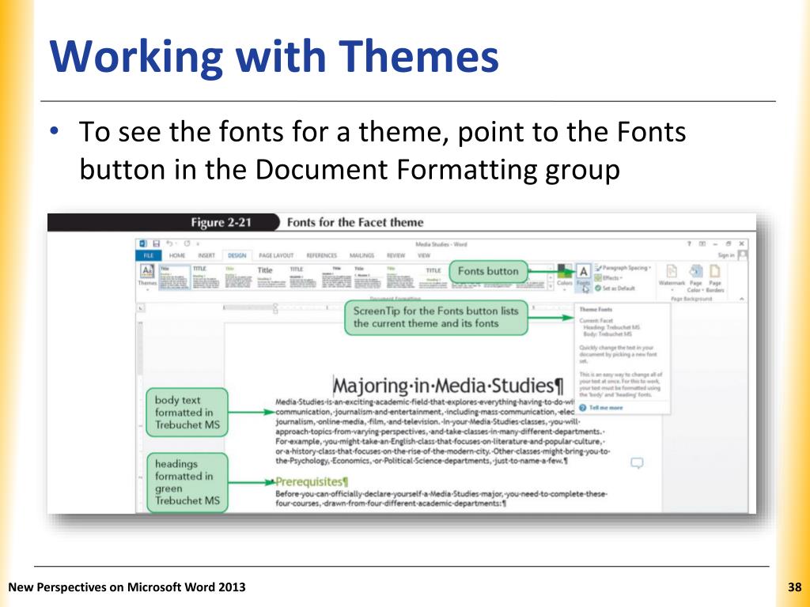This screenshot has width=810, height=607.
Task: Open Page Borders settings
Action: (715, 277)
